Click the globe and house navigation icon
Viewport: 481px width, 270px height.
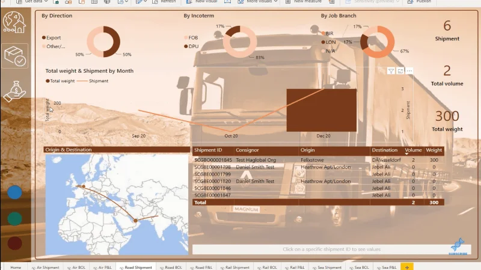[x=14, y=22]
